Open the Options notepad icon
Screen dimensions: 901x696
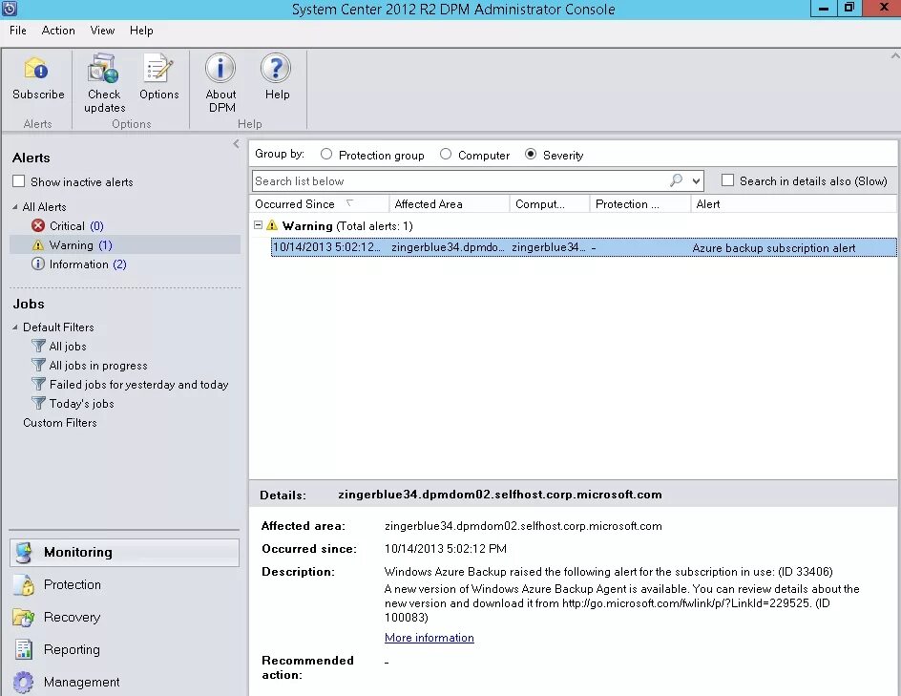(158, 69)
